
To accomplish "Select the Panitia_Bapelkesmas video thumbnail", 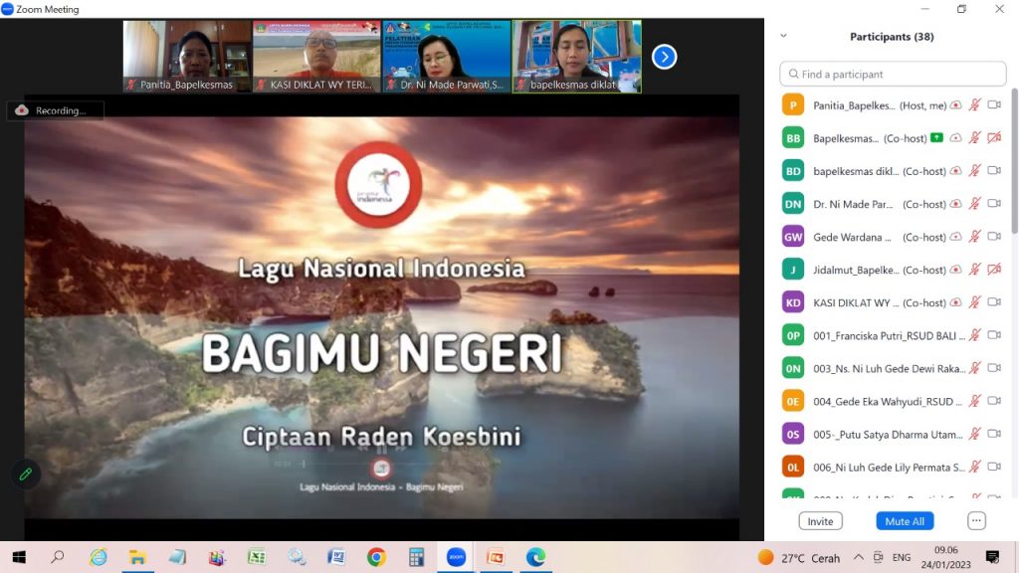I will (187, 57).
